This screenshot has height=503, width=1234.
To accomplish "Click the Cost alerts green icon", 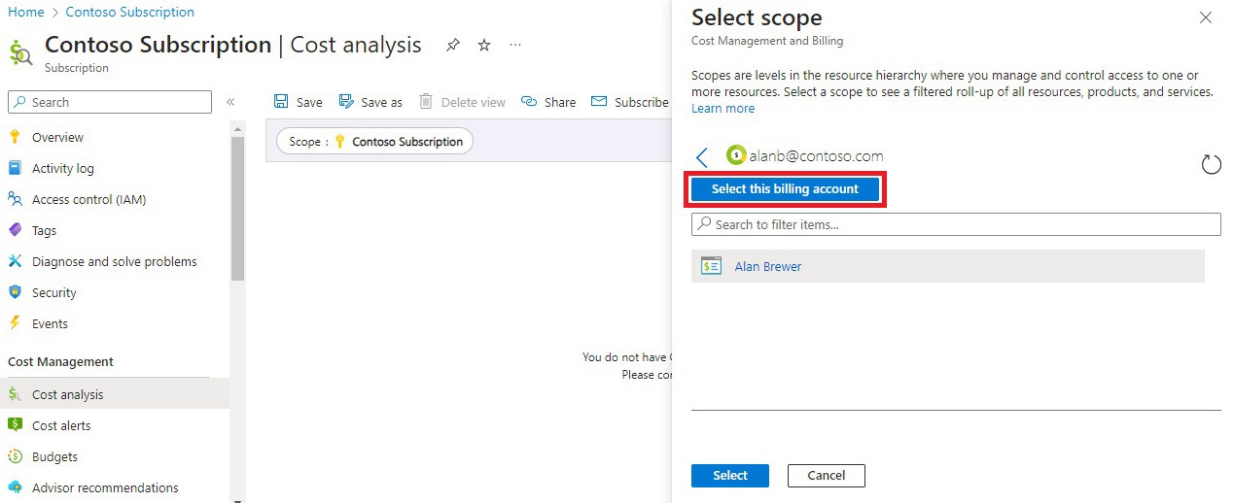I will (x=15, y=425).
